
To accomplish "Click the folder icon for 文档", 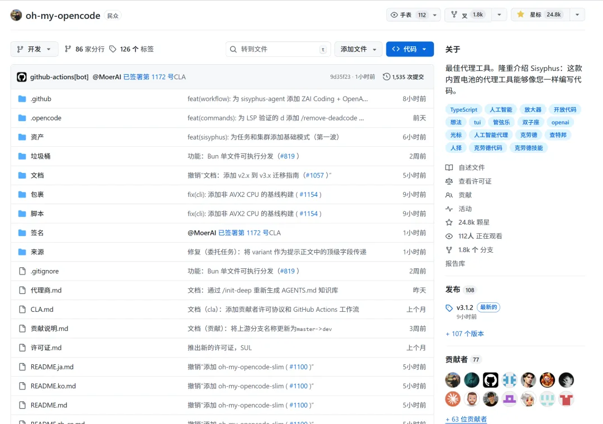I will pyautogui.click(x=22, y=175).
